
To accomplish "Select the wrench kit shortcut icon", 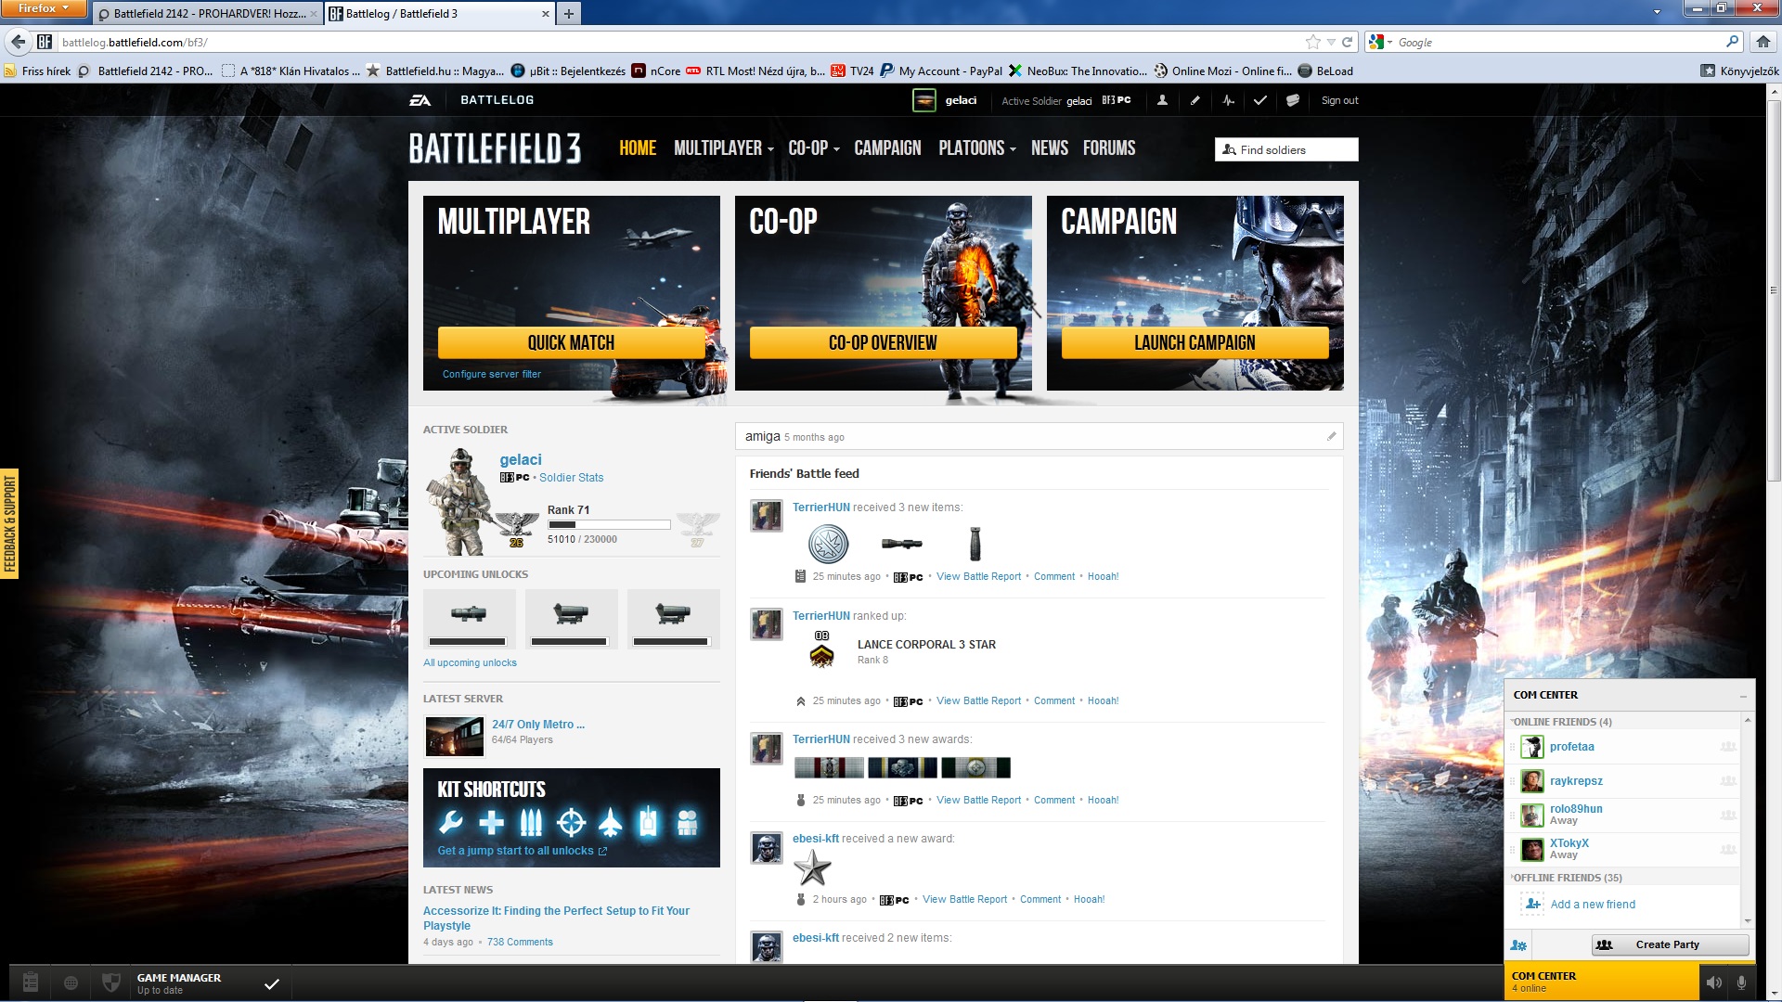I will click(451, 822).
